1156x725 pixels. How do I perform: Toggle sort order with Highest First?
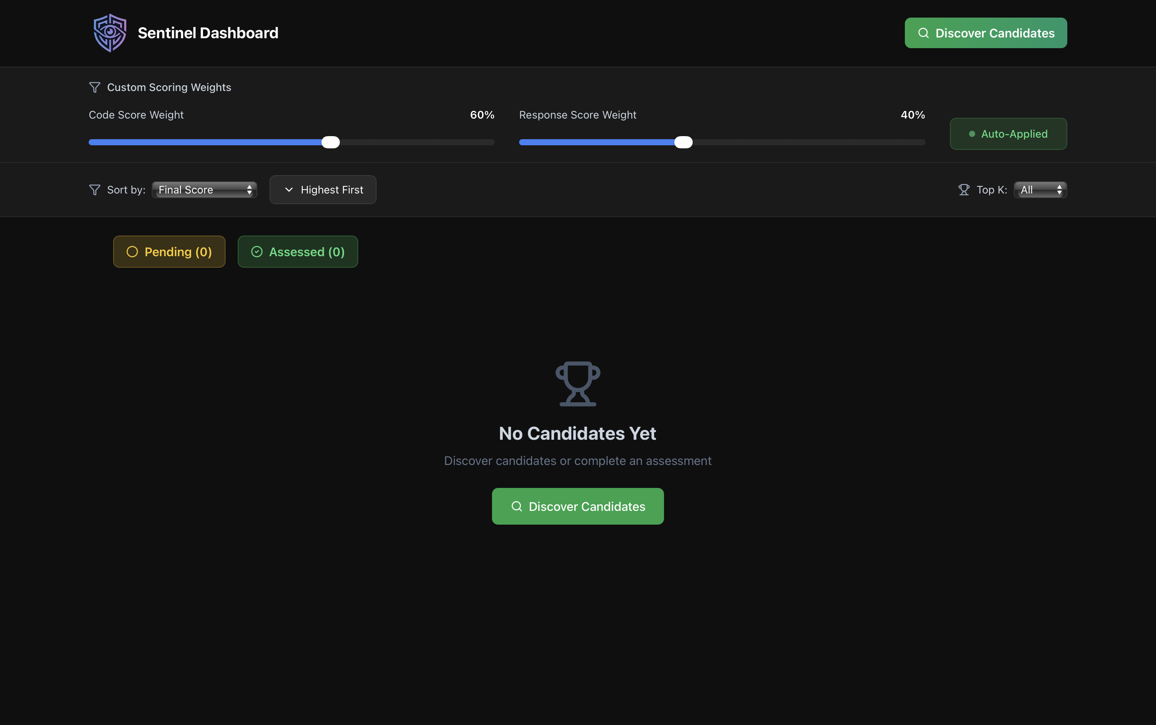pos(323,190)
